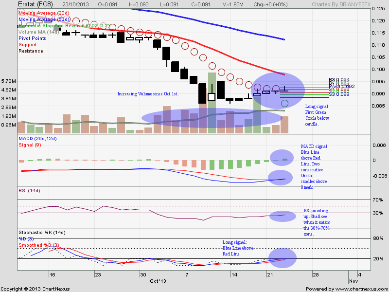Screen dimensions: 389x292
Task: Click the Stochastic %K (14d) panel title
Action: (42, 233)
